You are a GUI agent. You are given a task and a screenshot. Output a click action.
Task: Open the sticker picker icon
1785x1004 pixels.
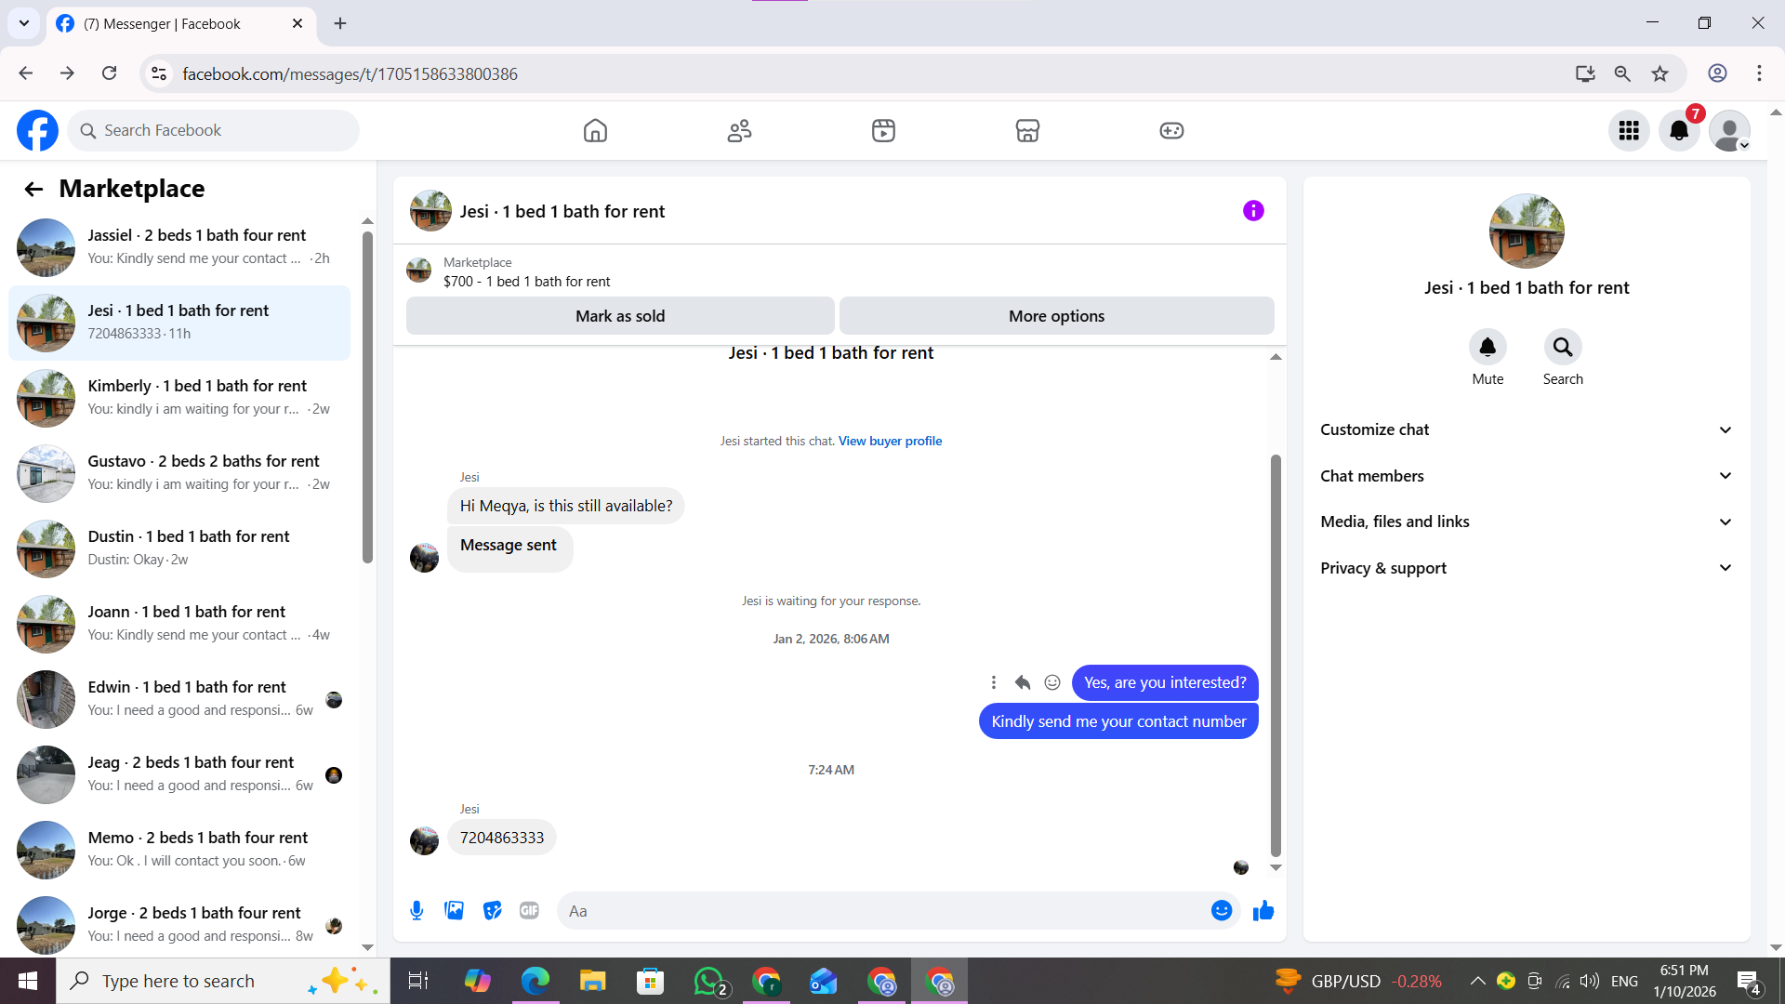tap(492, 911)
